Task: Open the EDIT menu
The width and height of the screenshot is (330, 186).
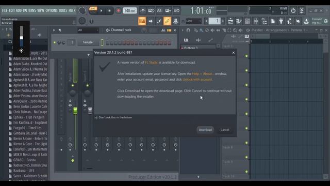Action: (12, 10)
